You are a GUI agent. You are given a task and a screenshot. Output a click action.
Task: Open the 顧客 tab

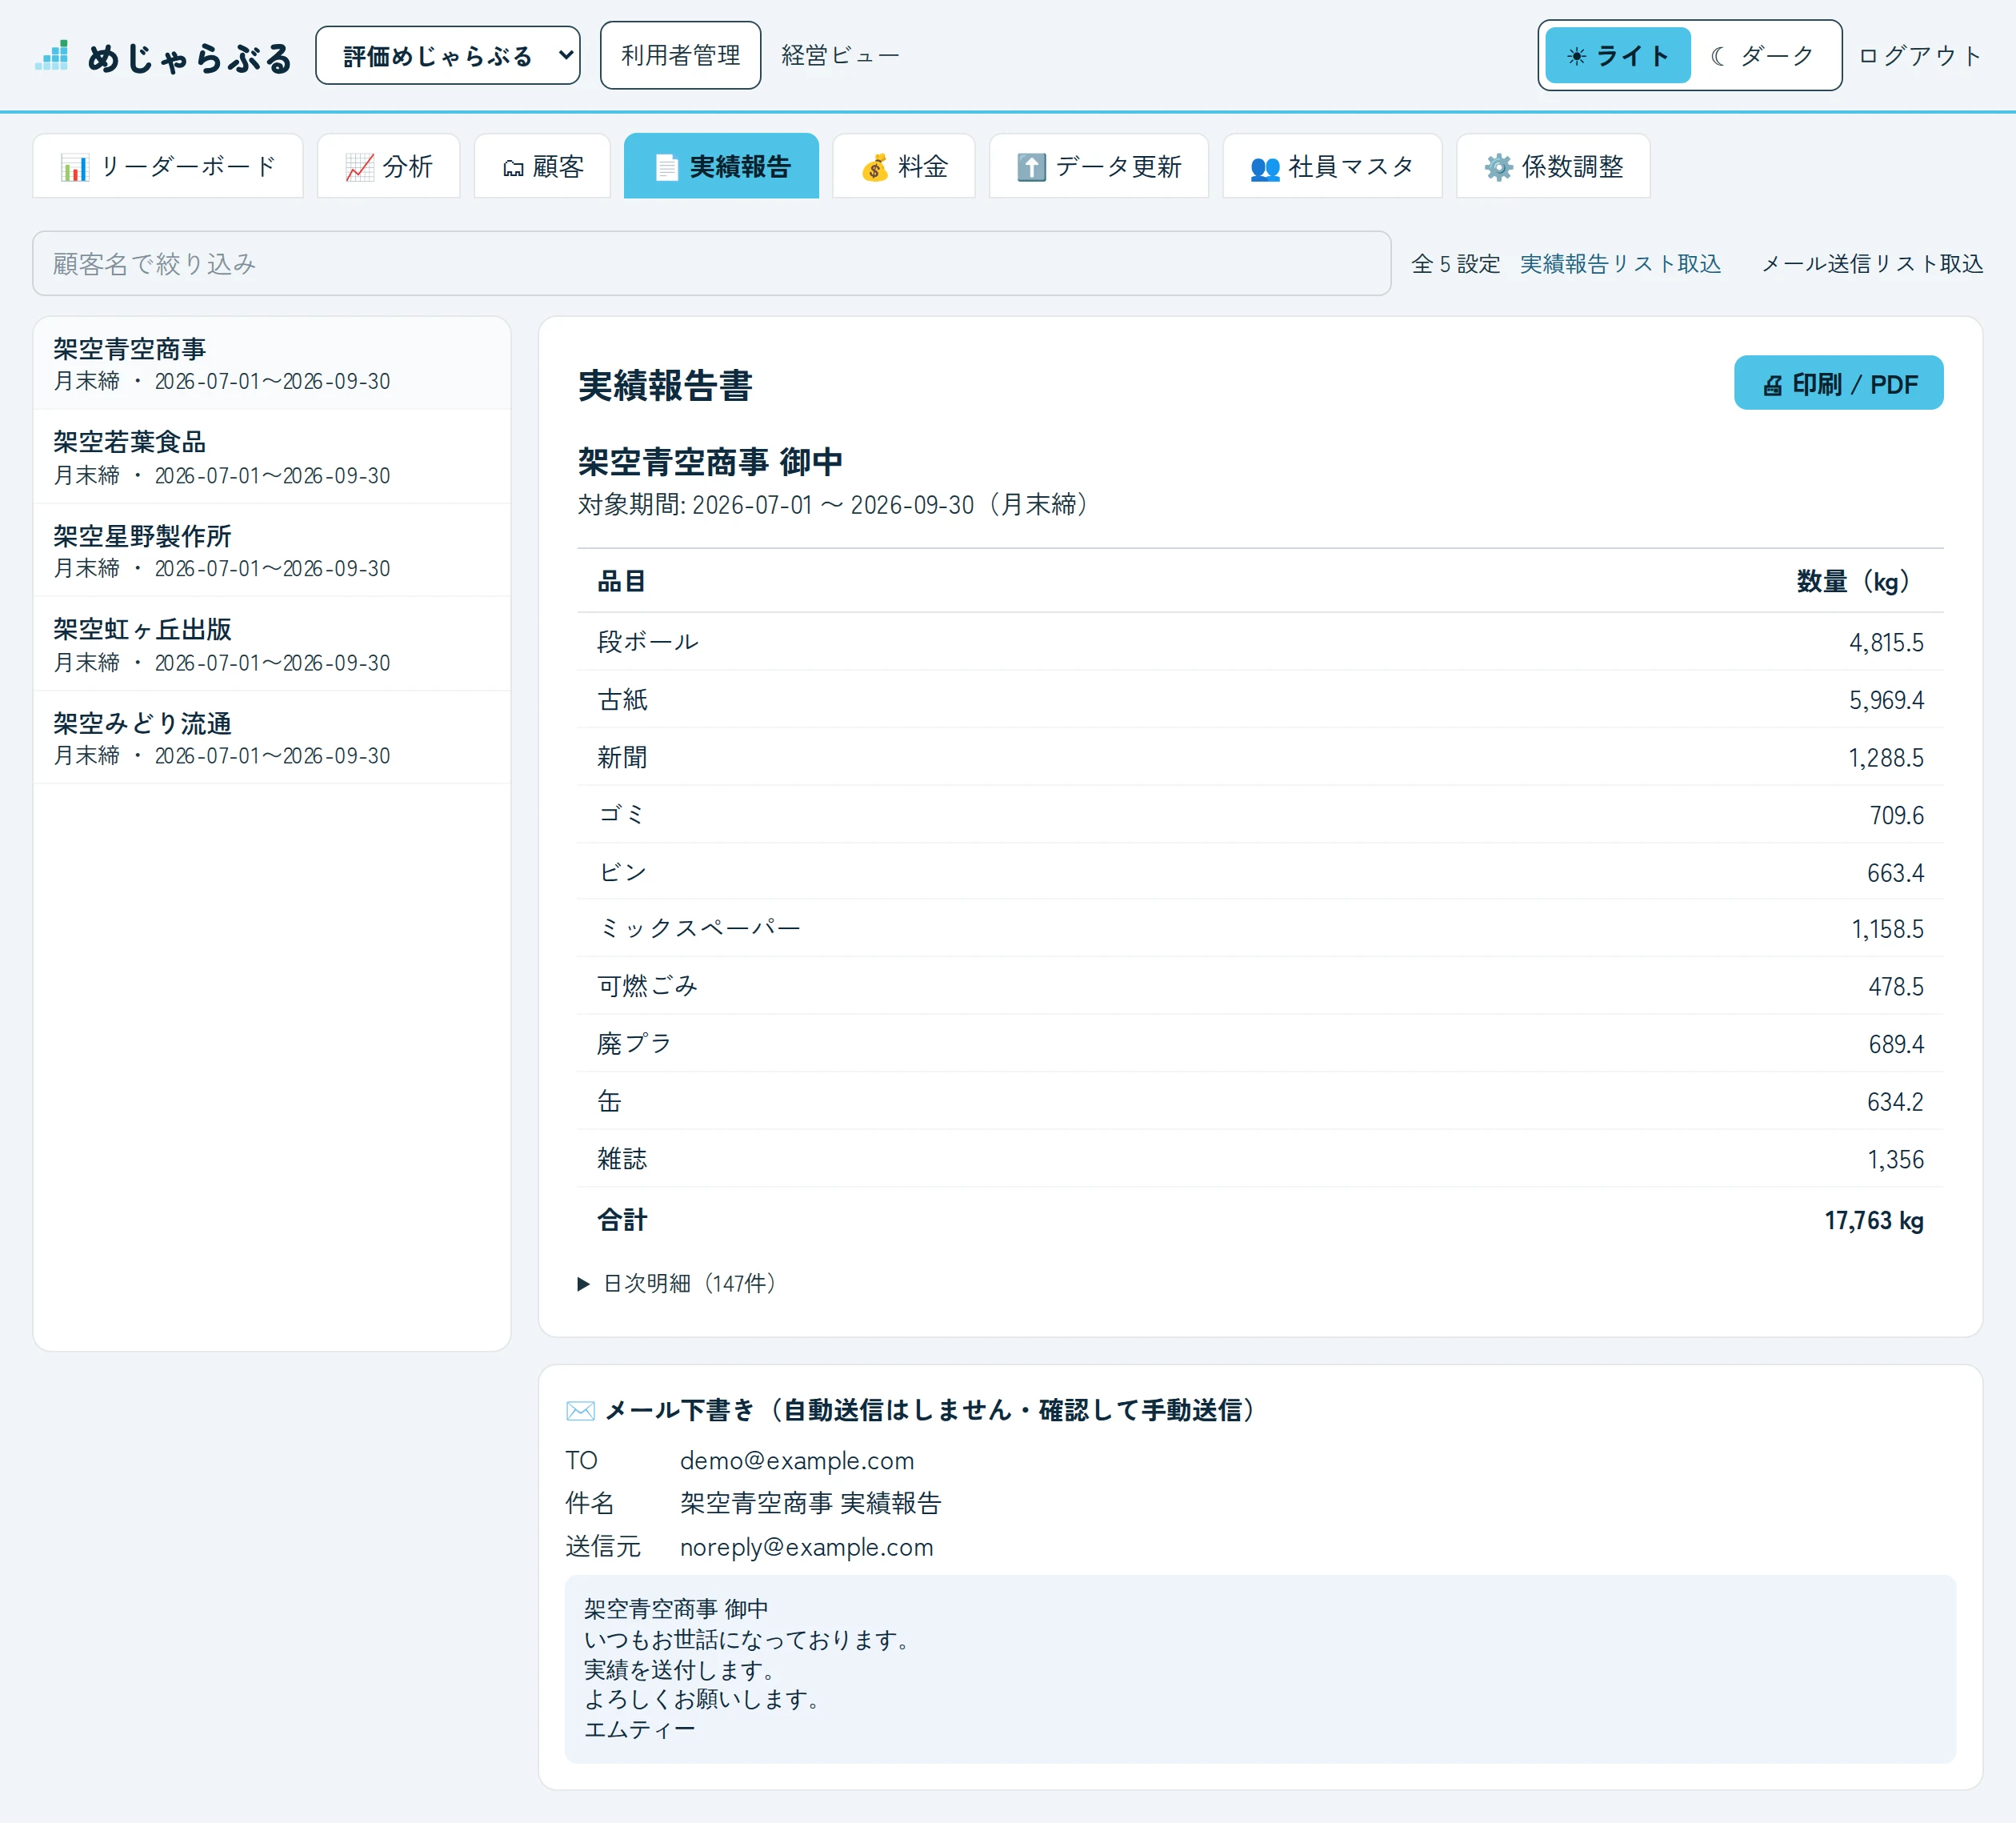tap(542, 166)
